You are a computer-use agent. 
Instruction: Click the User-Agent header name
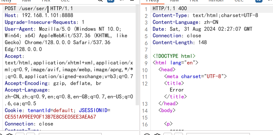pyautogui.click(x=19, y=29)
